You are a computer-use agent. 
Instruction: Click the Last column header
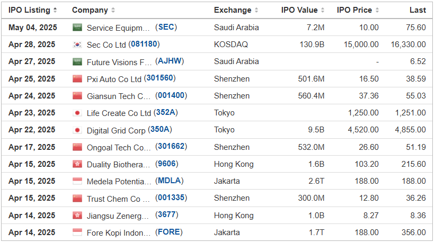418,10
